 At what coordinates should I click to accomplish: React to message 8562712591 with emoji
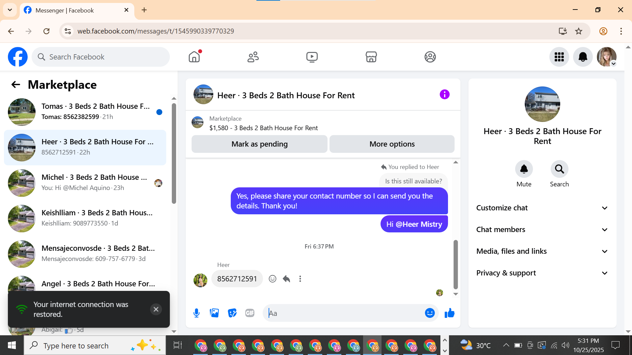273,279
